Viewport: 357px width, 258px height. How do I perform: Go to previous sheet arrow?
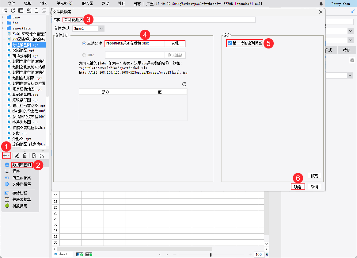160,255
